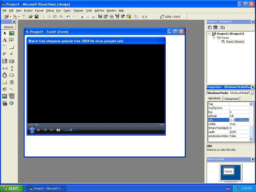Collapse the Forms folder node
The image size is (256, 192).
tap(214, 38)
